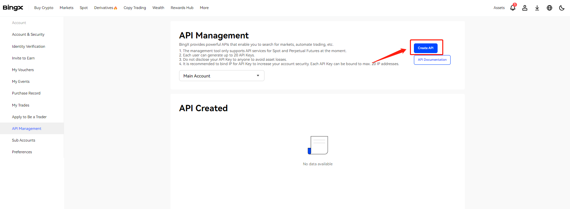Screen dimensions: 570x209
Task: Click the 'Each user can generate' note
Action: (217, 55)
